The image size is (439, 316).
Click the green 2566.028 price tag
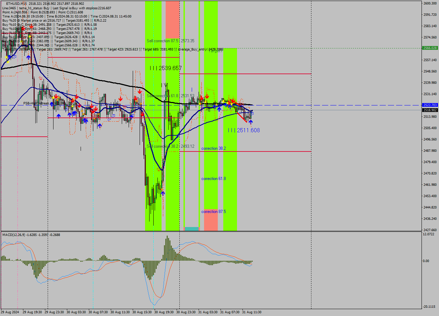[x=430, y=48]
